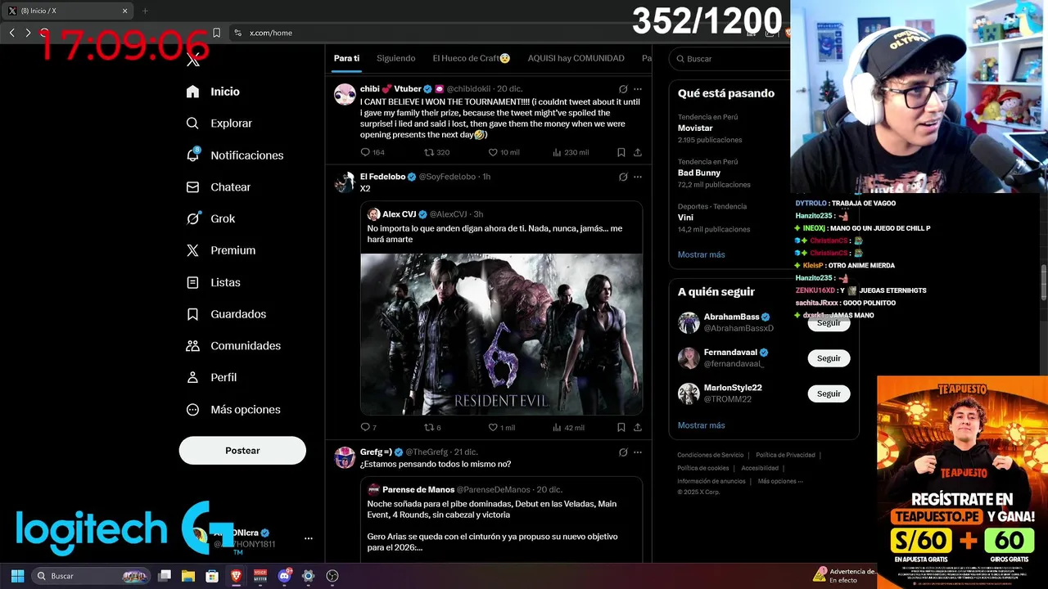Open El Fedelobo profile name
1048x589 pixels.
click(382, 177)
